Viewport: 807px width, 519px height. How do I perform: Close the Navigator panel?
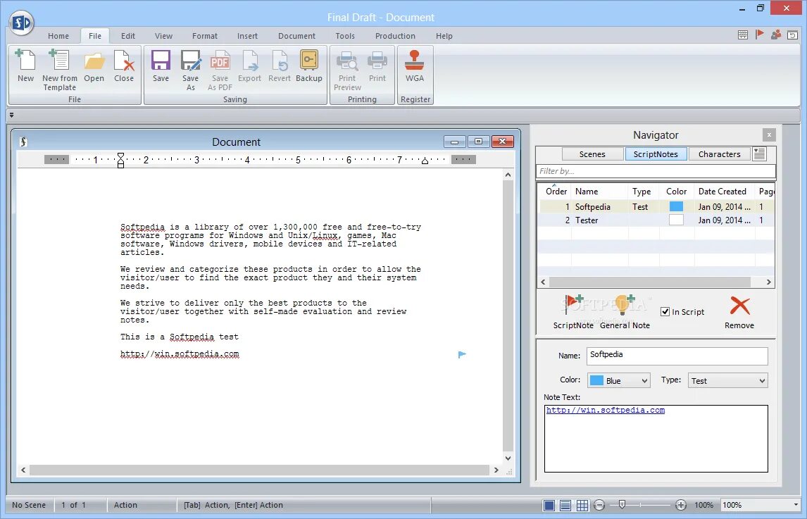(769, 135)
